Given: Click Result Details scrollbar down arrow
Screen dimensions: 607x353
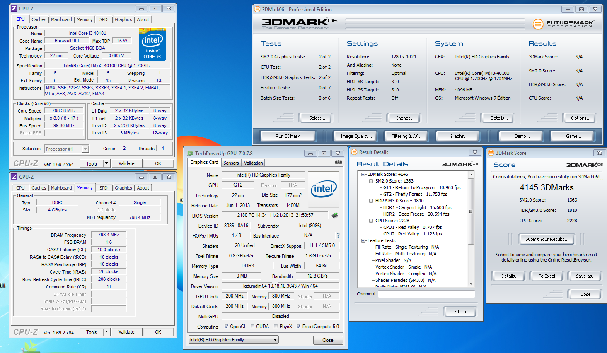Looking at the screenshot, I should [471, 284].
